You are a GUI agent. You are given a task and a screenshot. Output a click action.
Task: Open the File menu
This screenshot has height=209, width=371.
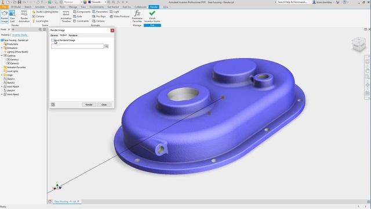[4, 7]
